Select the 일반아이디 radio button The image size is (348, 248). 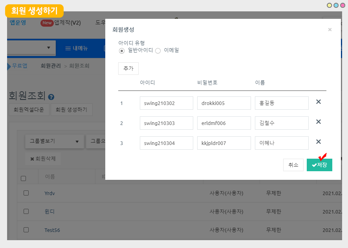coord(122,51)
